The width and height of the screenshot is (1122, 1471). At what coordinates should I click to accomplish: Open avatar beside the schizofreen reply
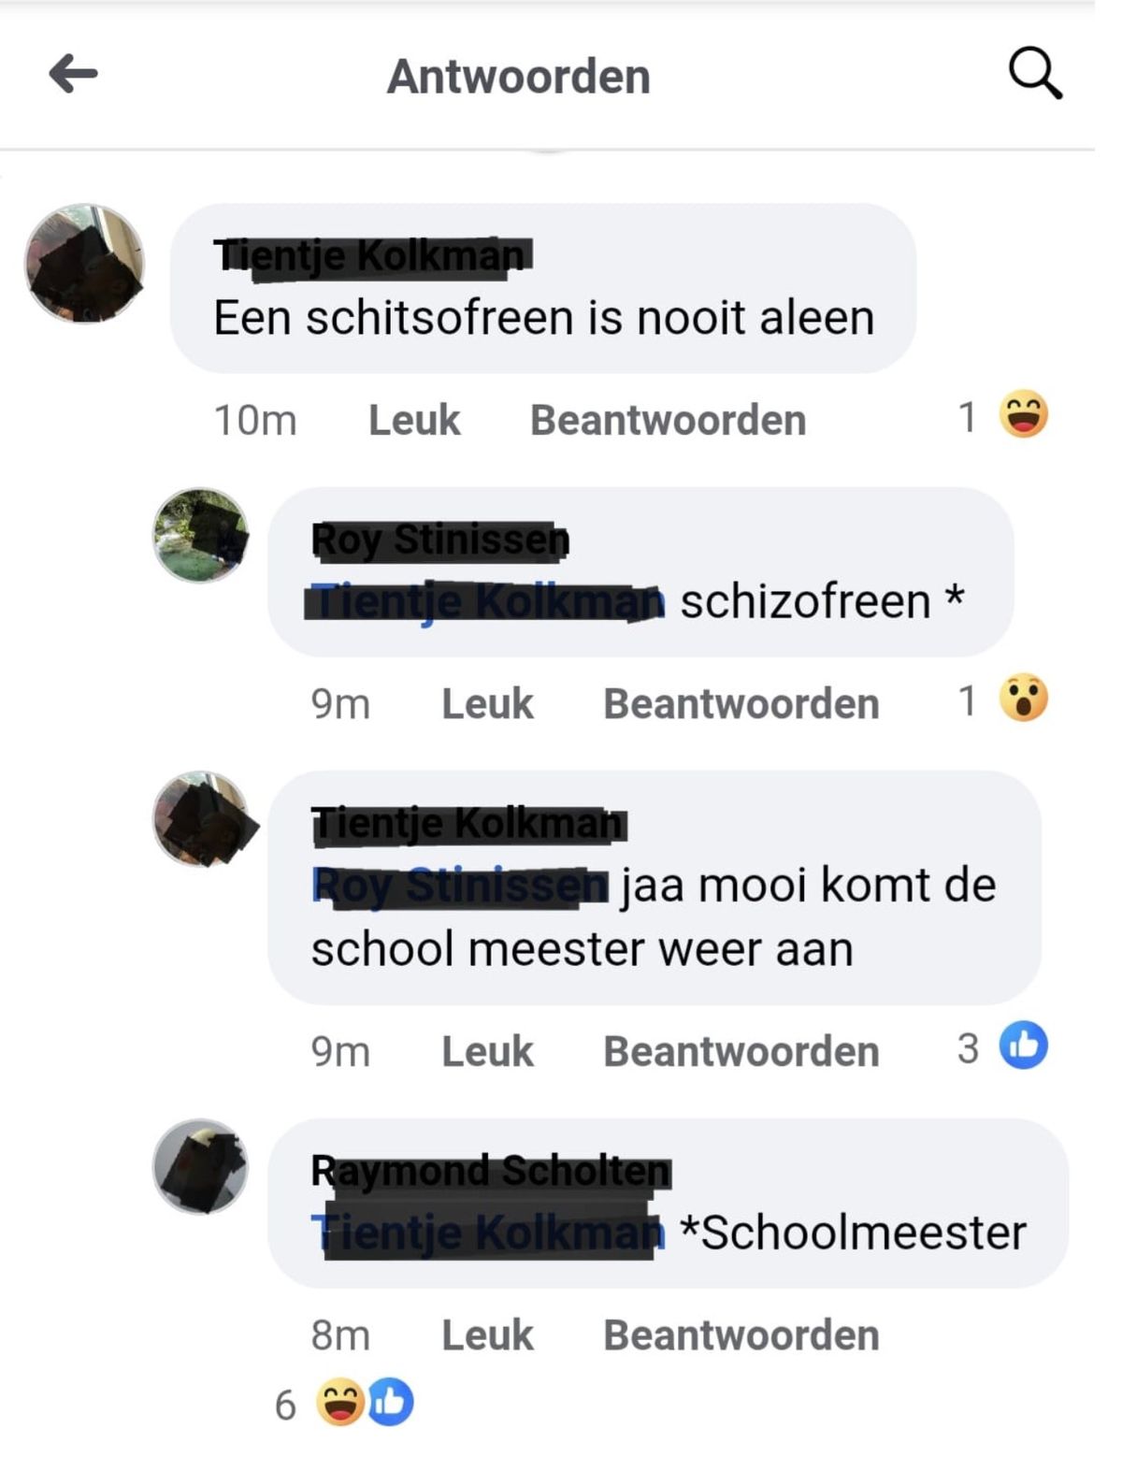[x=201, y=535]
